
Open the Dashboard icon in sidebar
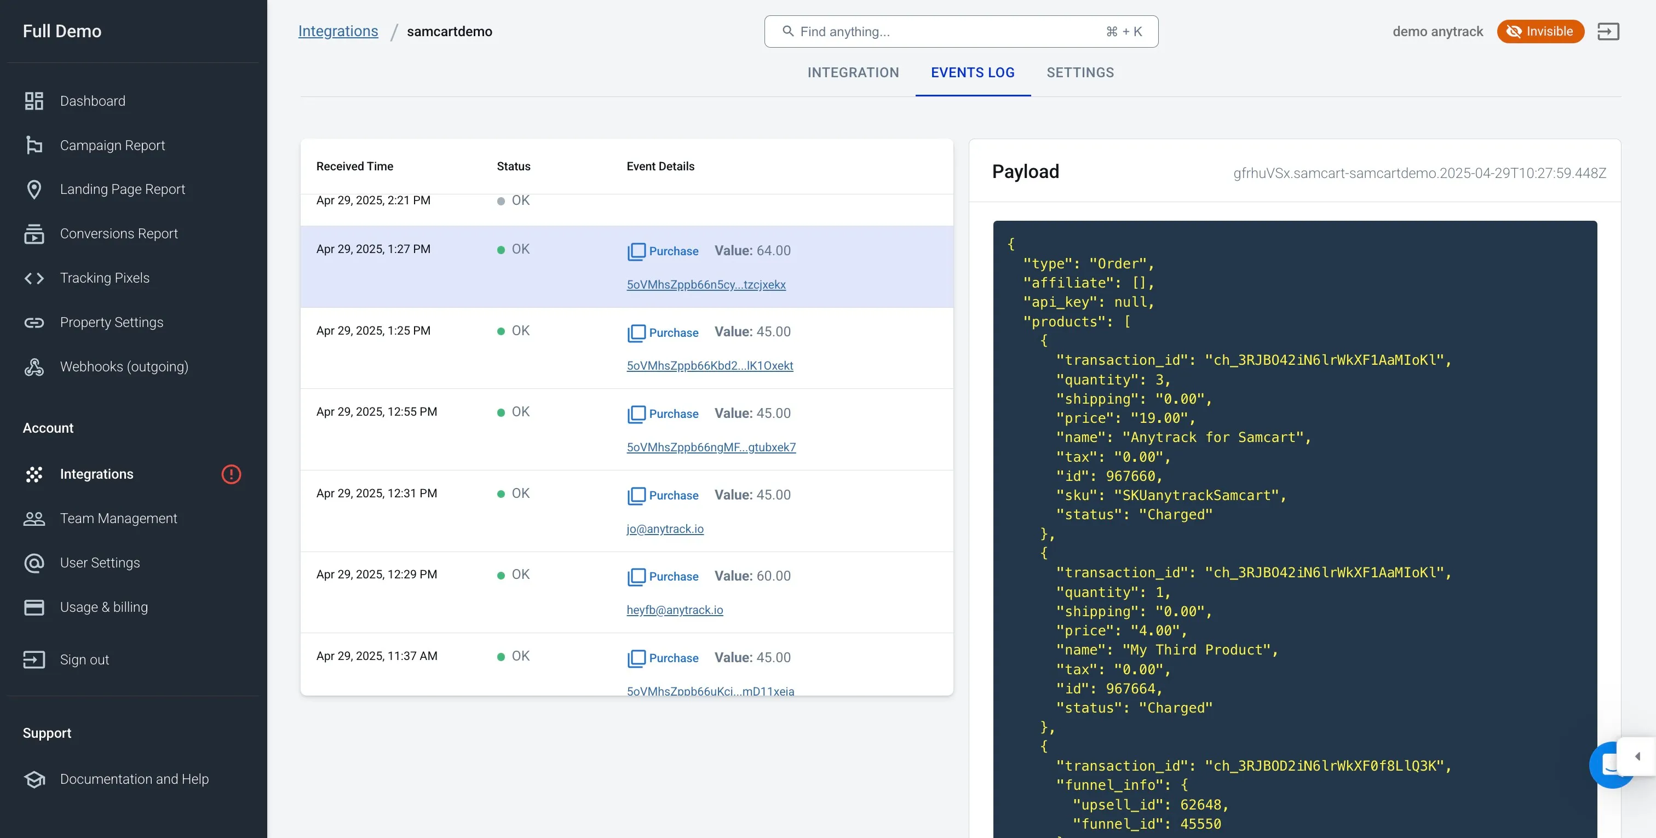pos(34,101)
